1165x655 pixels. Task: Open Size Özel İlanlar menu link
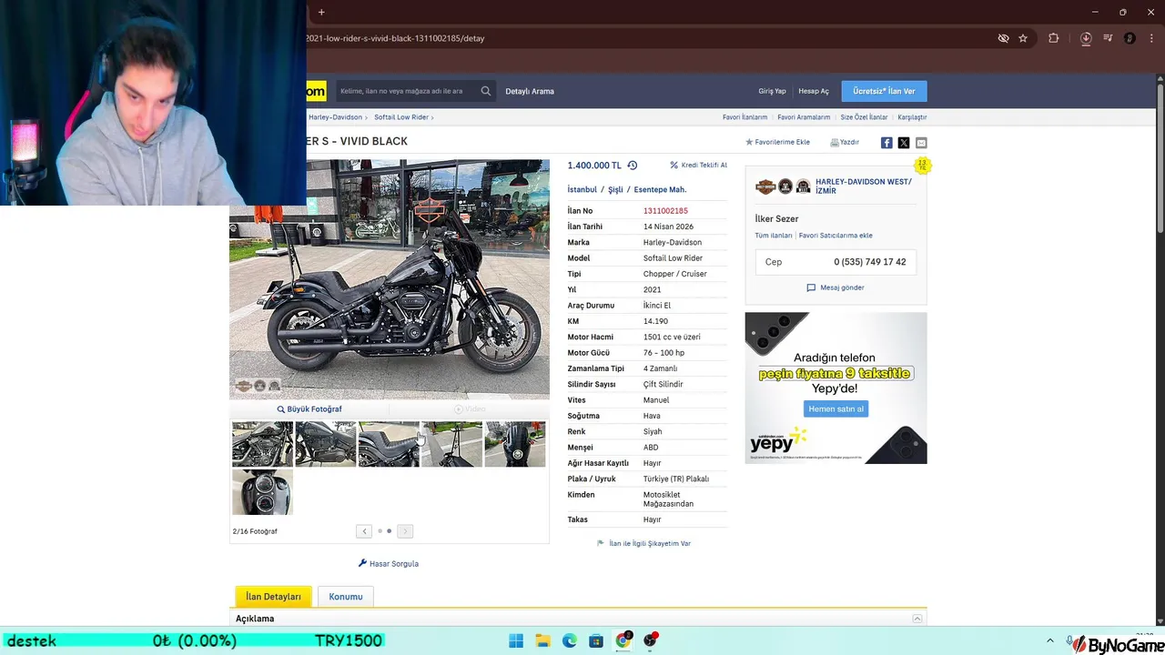[x=864, y=117]
